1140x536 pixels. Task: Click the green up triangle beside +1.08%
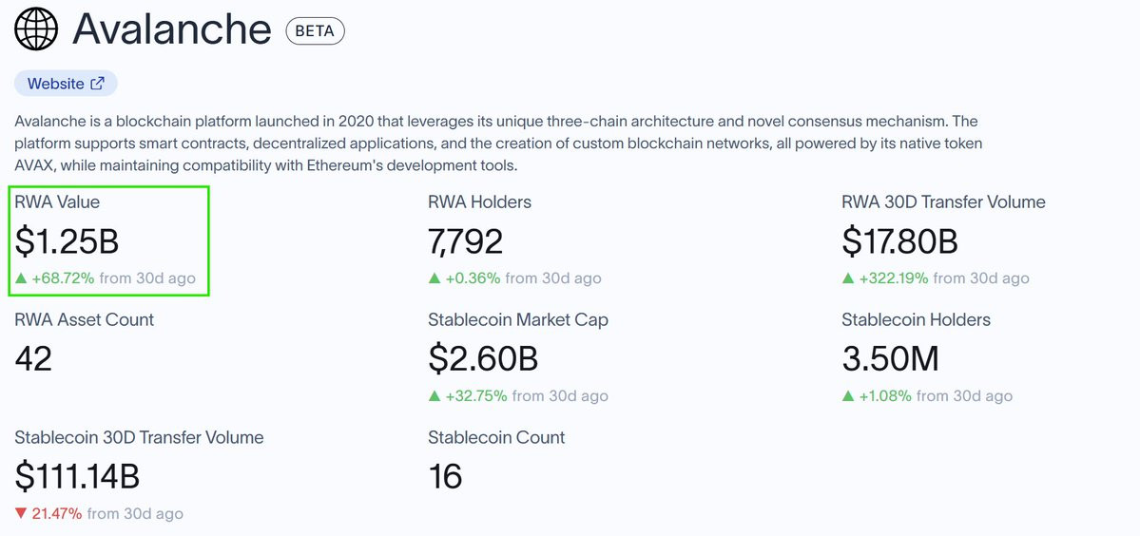[x=848, y=396]
